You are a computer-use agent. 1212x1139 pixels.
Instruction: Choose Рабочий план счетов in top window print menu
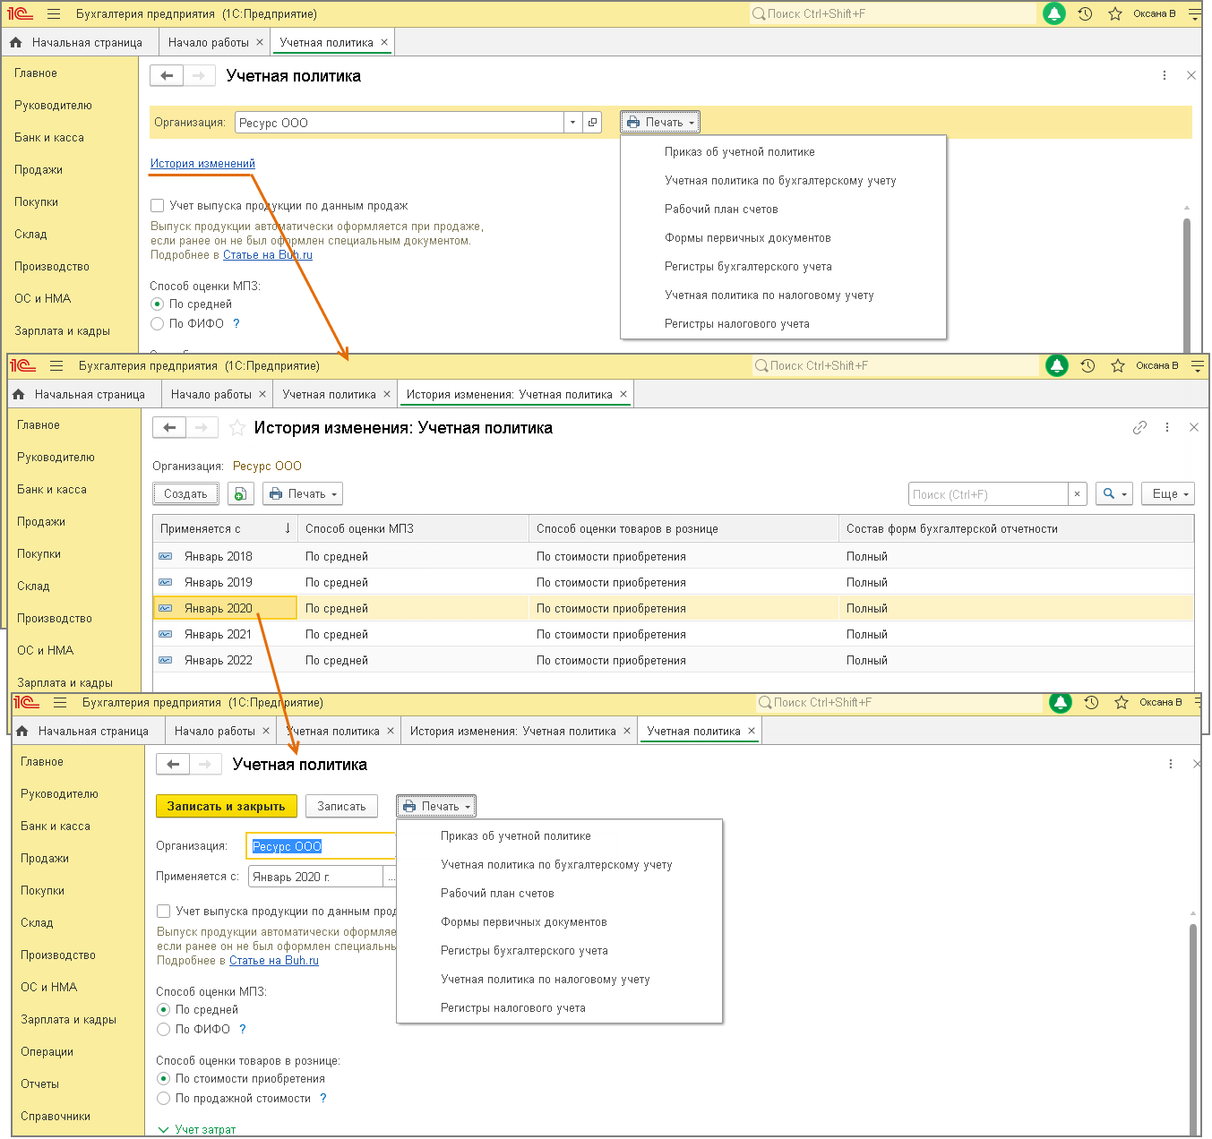[x=721, y=210]
